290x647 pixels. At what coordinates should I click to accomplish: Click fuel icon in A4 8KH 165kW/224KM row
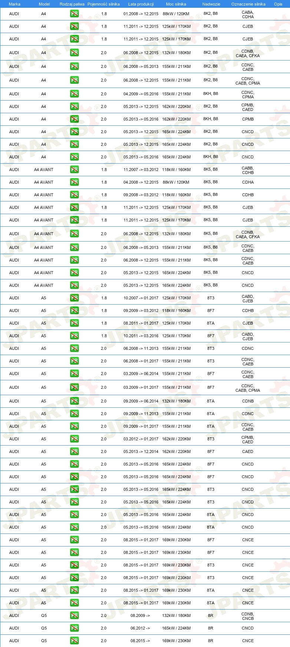pyautogui.click(x=74, y=157)
